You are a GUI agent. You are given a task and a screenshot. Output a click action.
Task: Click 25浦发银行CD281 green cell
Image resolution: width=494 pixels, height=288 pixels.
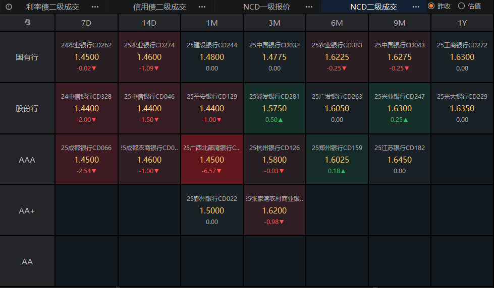[x=275, y=108]
